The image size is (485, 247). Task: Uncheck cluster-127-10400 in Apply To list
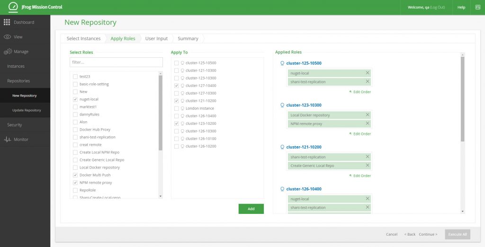177,86
